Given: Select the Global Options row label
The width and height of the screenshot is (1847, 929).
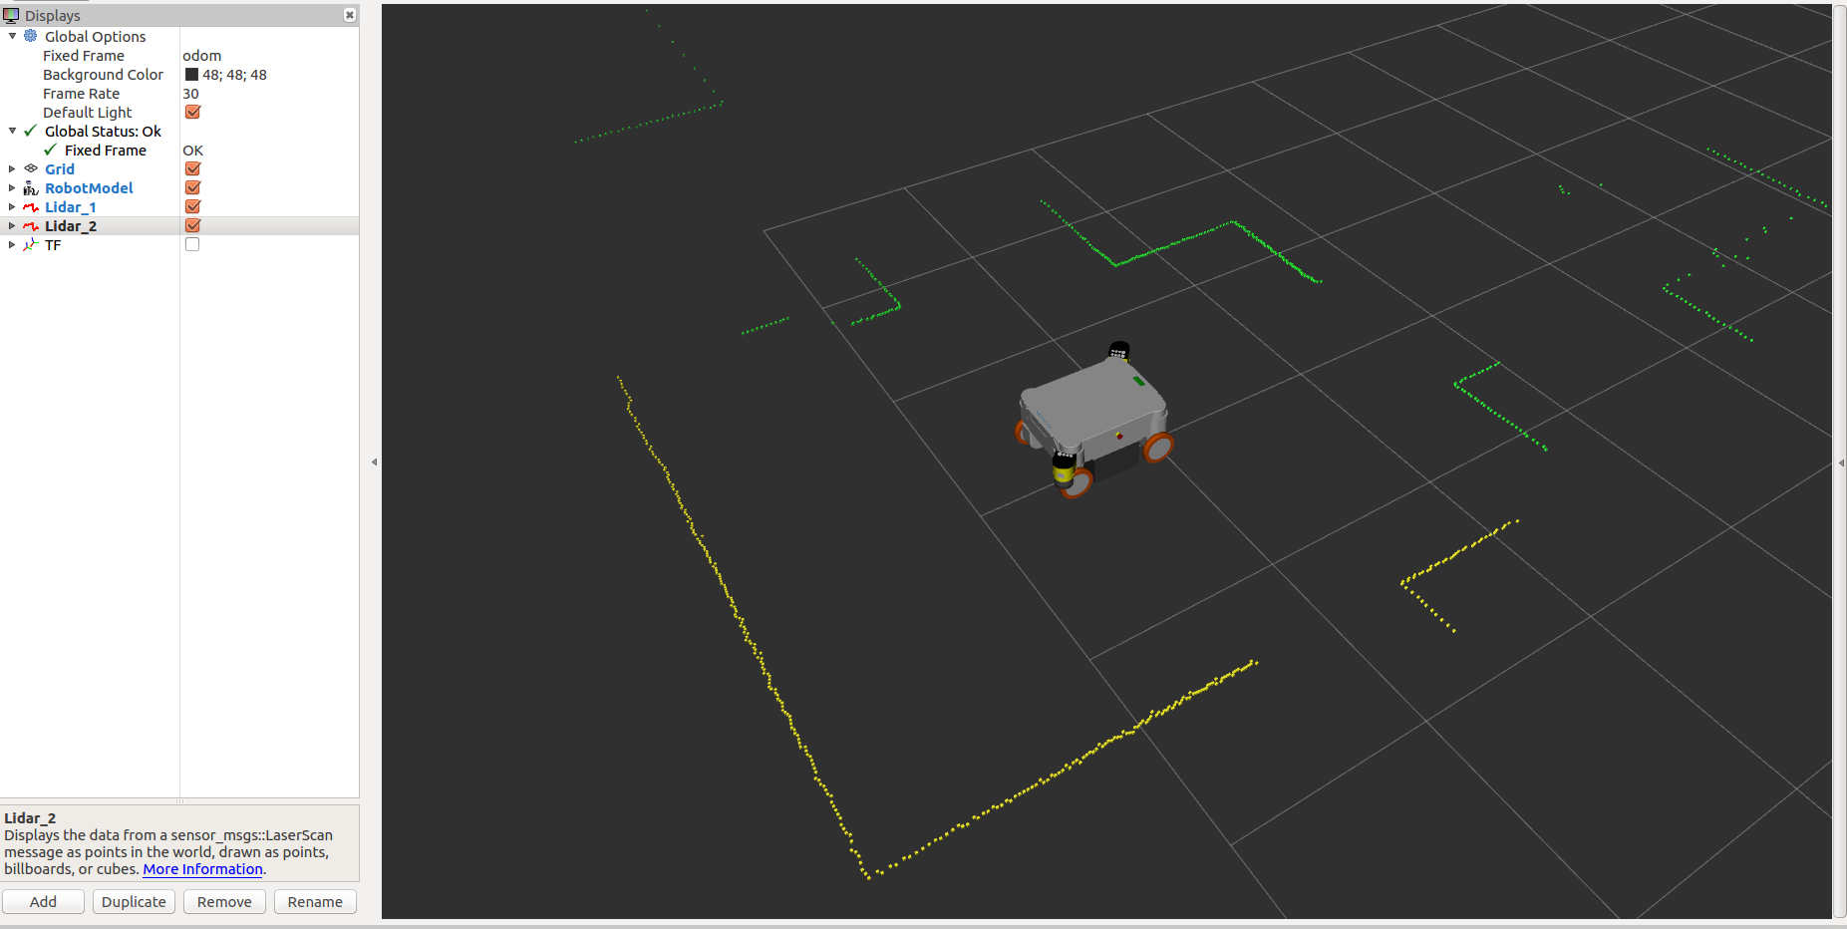Looking at the screenshot, I should [95, 36].
